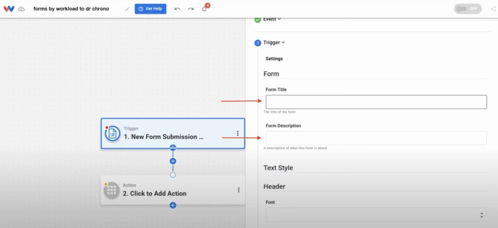This screenshot has width=498, height=228.
Task: Open trigger node three-dot menu
Action: coord(237,133)
